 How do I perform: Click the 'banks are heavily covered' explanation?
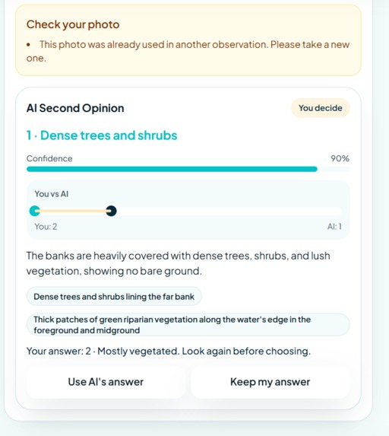tap(179, 263)
